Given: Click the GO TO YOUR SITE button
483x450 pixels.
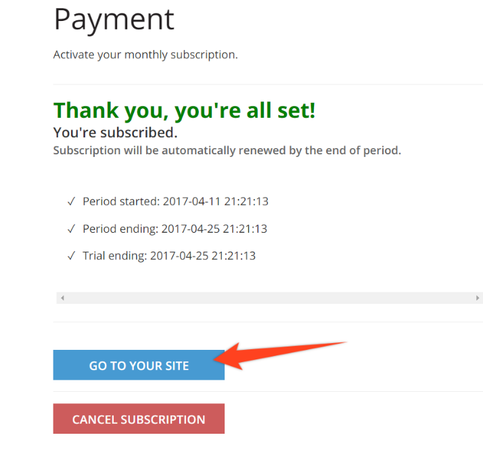Looking at the screenshot, I should (139, 365).
